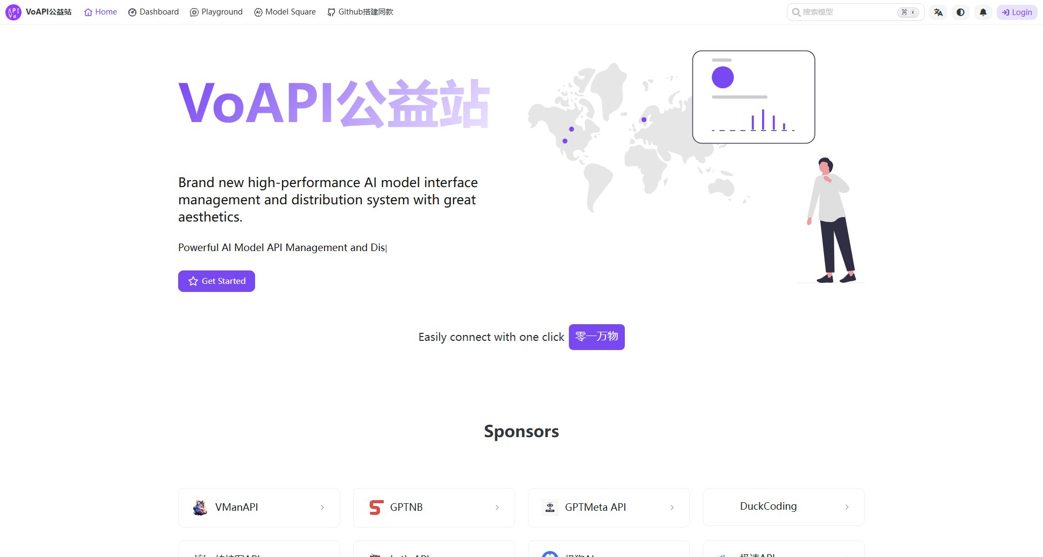The width and height of the screenshot is (1043, 557).
Task: Go to the Dashboard menu item
Action: 153,12
